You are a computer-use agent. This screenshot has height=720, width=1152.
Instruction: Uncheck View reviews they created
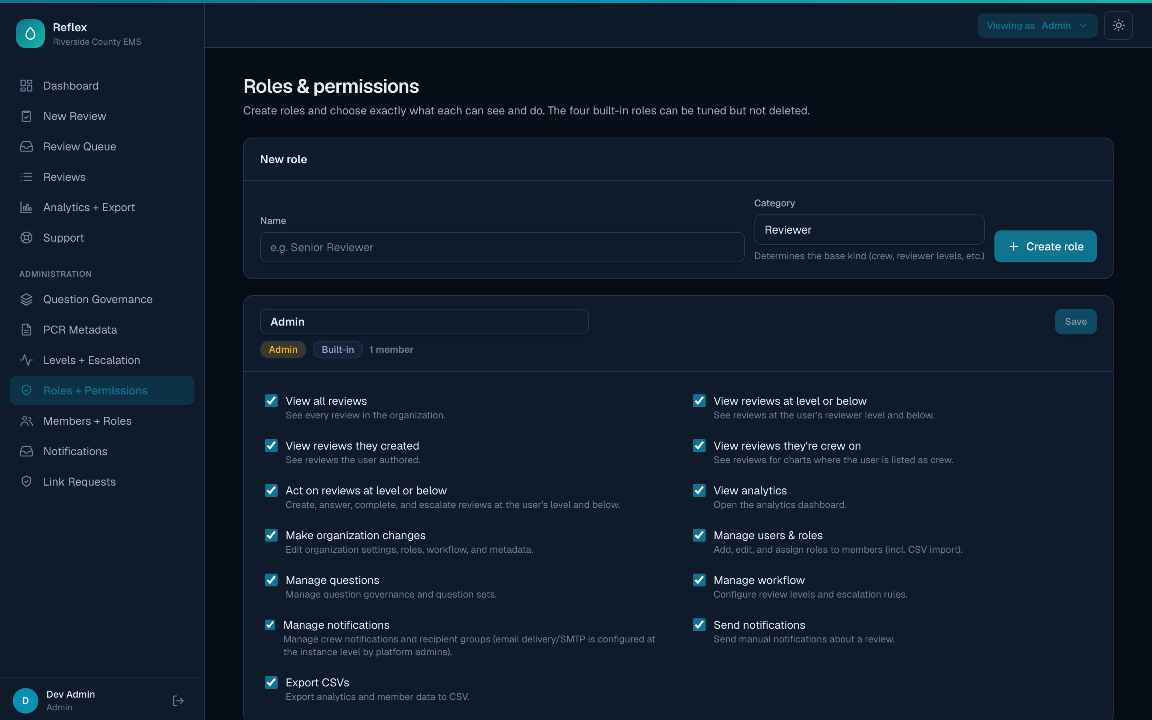271,446
